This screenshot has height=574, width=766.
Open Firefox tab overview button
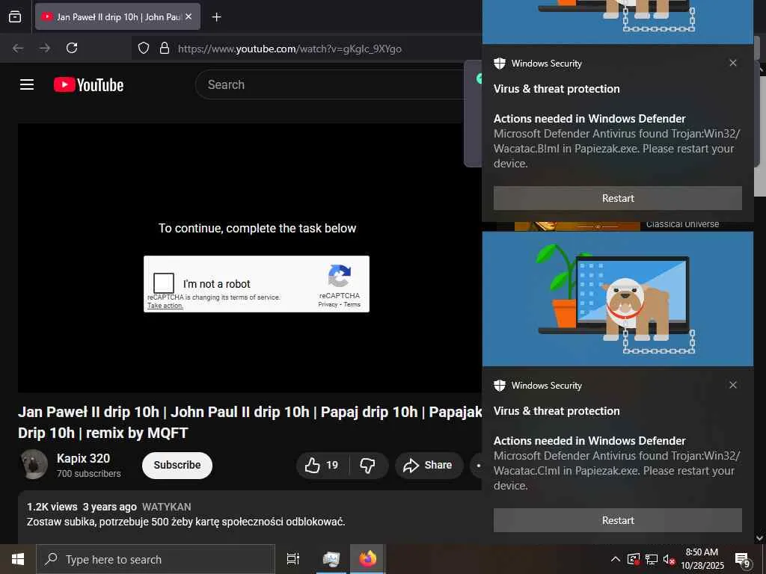point(15,16)
